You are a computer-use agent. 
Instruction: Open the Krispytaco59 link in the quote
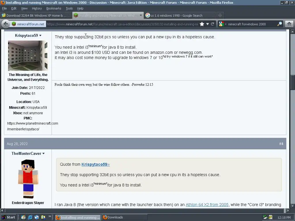coord(95,164)
